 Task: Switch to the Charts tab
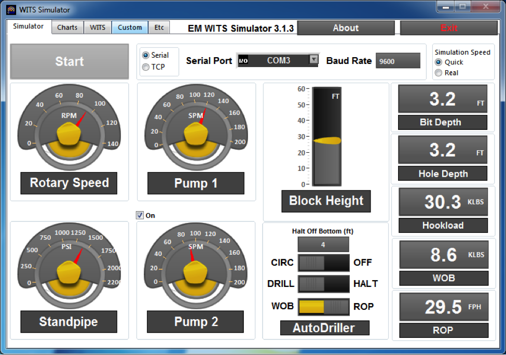click(x=67, y=28)
